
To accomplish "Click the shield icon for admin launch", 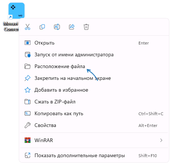I will click(x=28, y=55).
